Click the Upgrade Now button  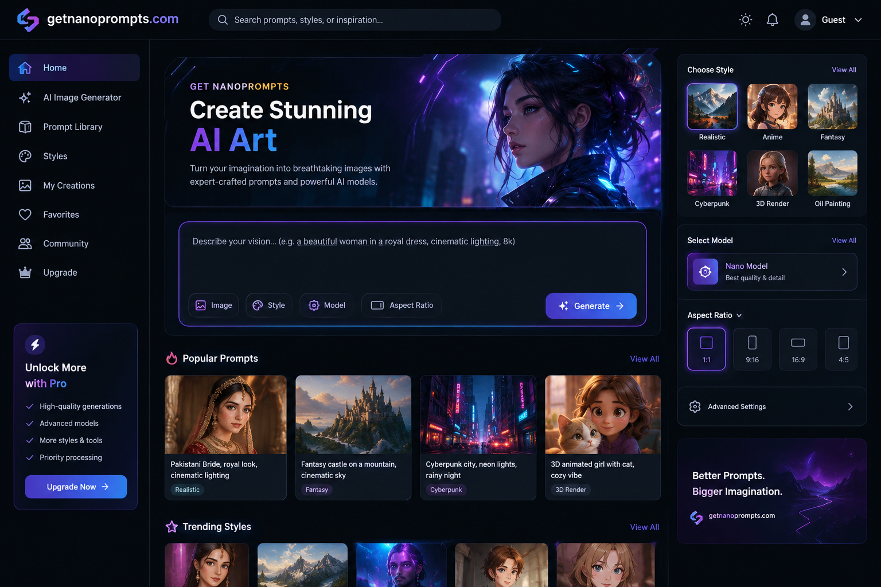pyautogui.click(x=76, y=487)
